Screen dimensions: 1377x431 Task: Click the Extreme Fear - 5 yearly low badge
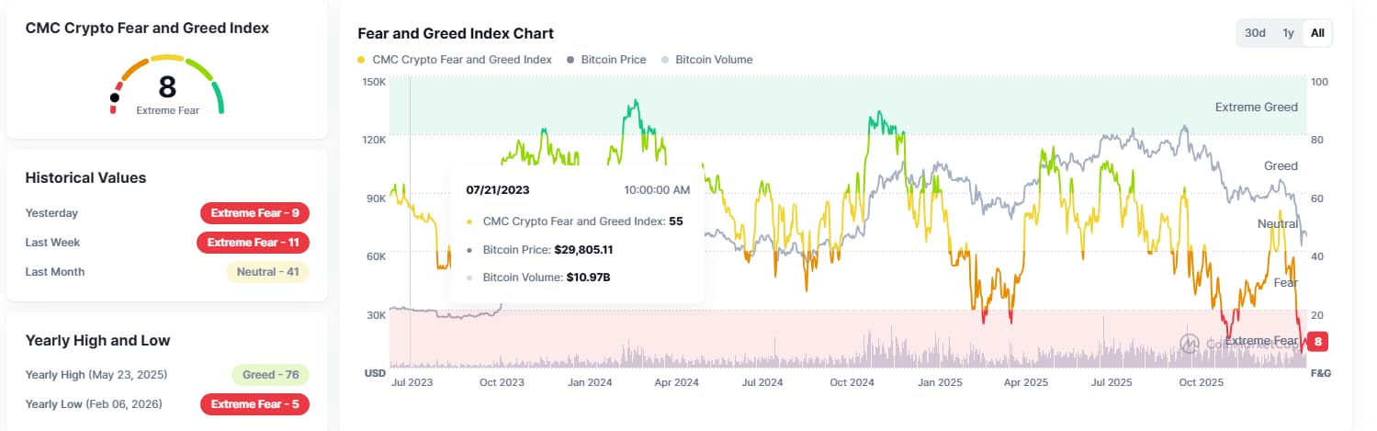click(x=254, y=404)
